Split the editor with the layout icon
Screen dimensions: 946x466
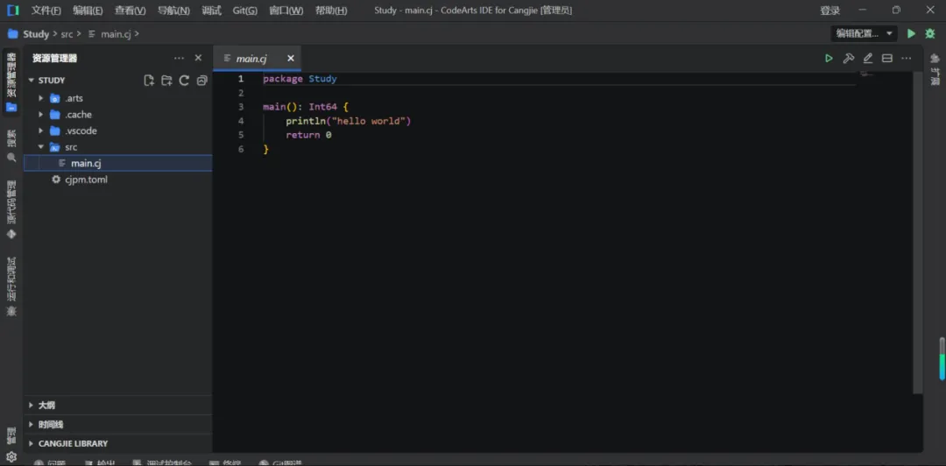click(x=886, y=59)
